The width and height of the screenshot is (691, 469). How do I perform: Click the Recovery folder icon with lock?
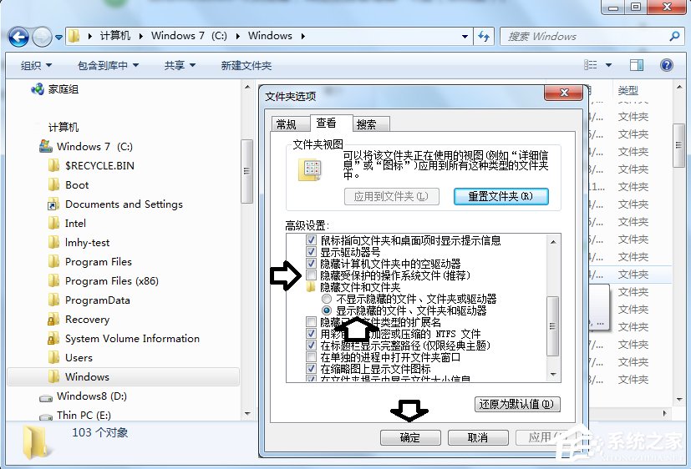click(x=53, y=320)
